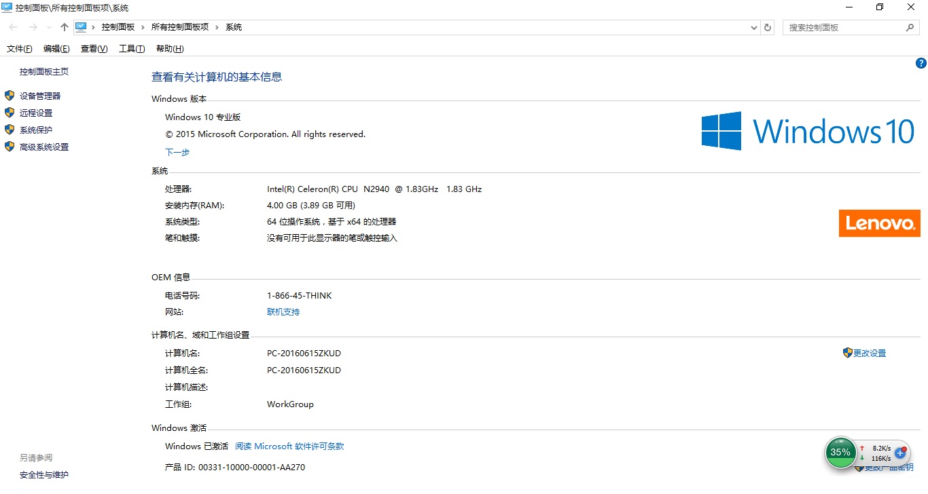Select WorkGroup value text
This screenshot has width=928, height=494.
[x=290, y=404]
